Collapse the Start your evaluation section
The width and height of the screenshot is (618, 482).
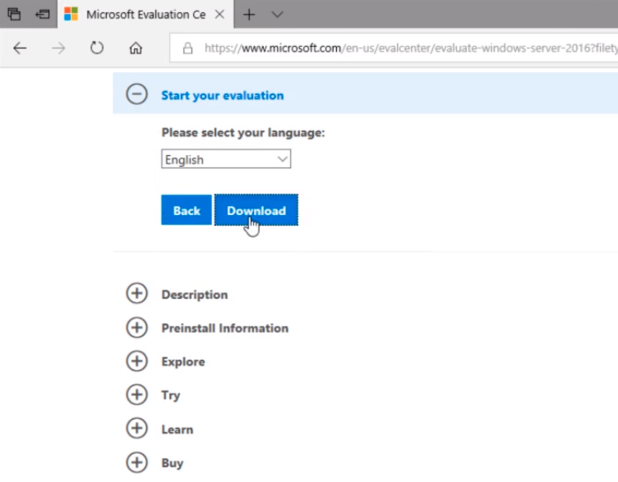(136, 94)
